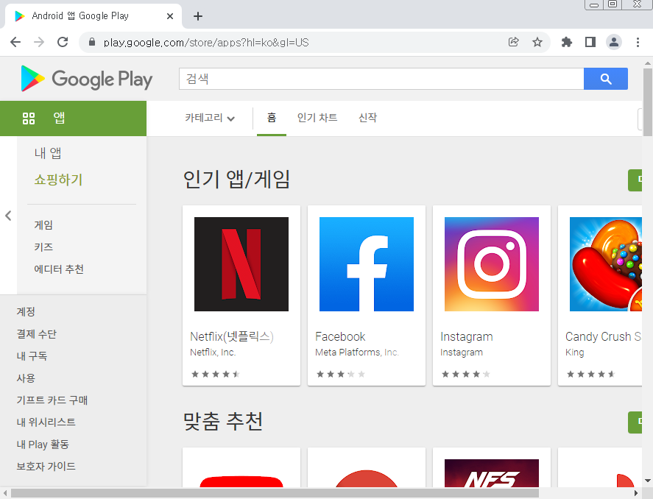Click inside the 검색 search field
The image size is (653, 499).
[381, 79]
